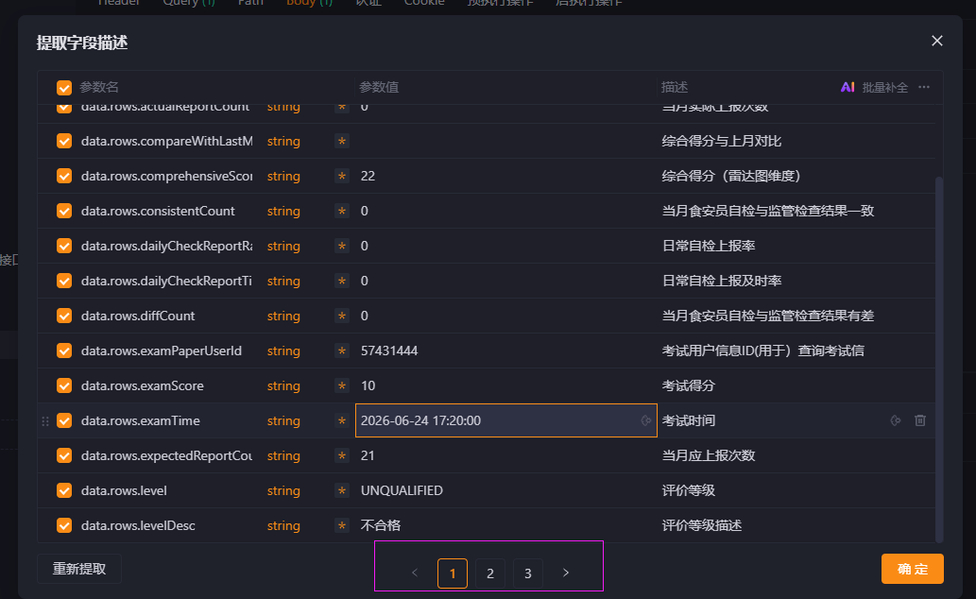The image size is (976, 599).
Task: Open type dropdown for data.rows.examPaperUserId
Action: pos(283,351)
